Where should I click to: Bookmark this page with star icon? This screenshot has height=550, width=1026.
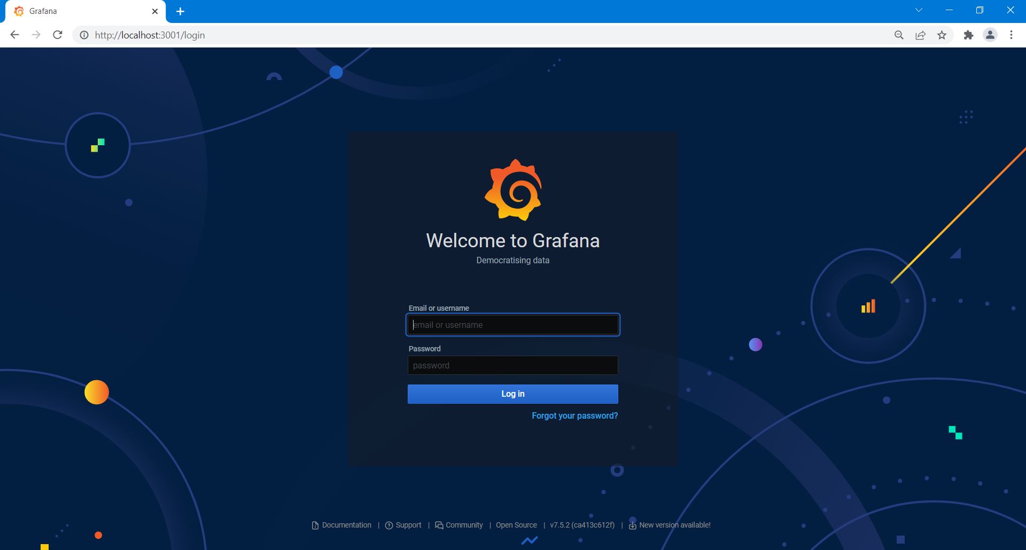pos(942,35)
